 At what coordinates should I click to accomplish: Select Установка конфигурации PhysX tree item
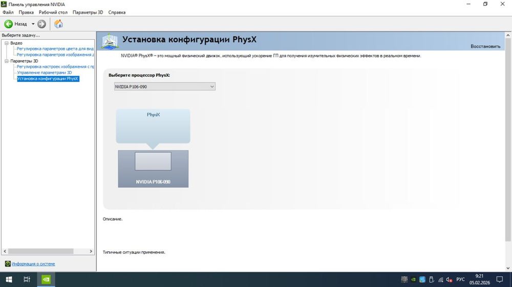coord(48,79)
